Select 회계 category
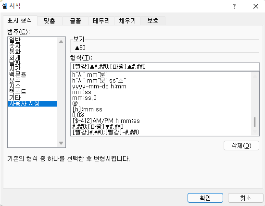This screenshot has height=206, width=265. coord(32,57)
